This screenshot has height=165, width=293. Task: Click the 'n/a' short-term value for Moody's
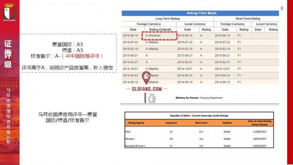(201, 139)
